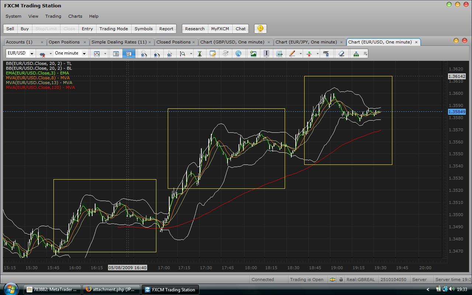
Task: Click the landscape picture icon in toolbar
Action: point(253,54)
